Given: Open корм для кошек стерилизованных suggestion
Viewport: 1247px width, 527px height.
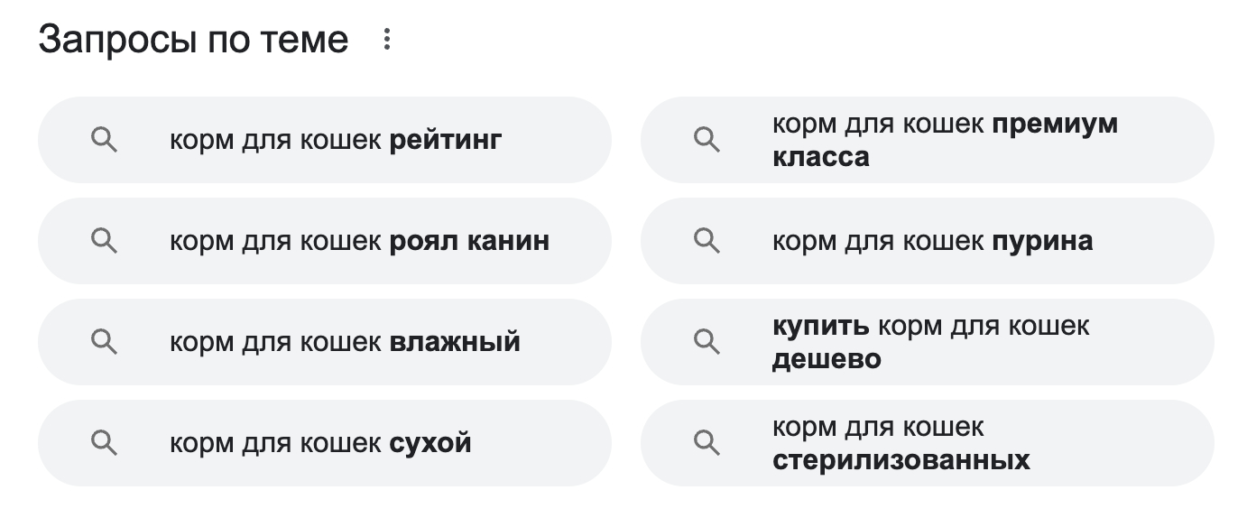Looking at the screenshot, I should tap(901, 443).
